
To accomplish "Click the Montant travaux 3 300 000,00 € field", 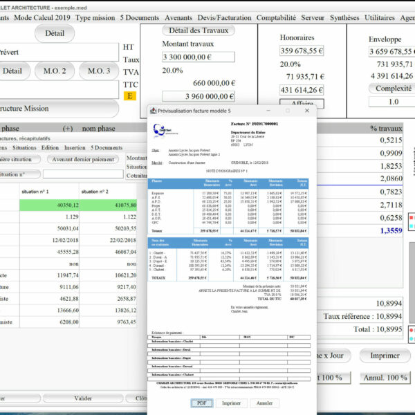I will 199,57.
